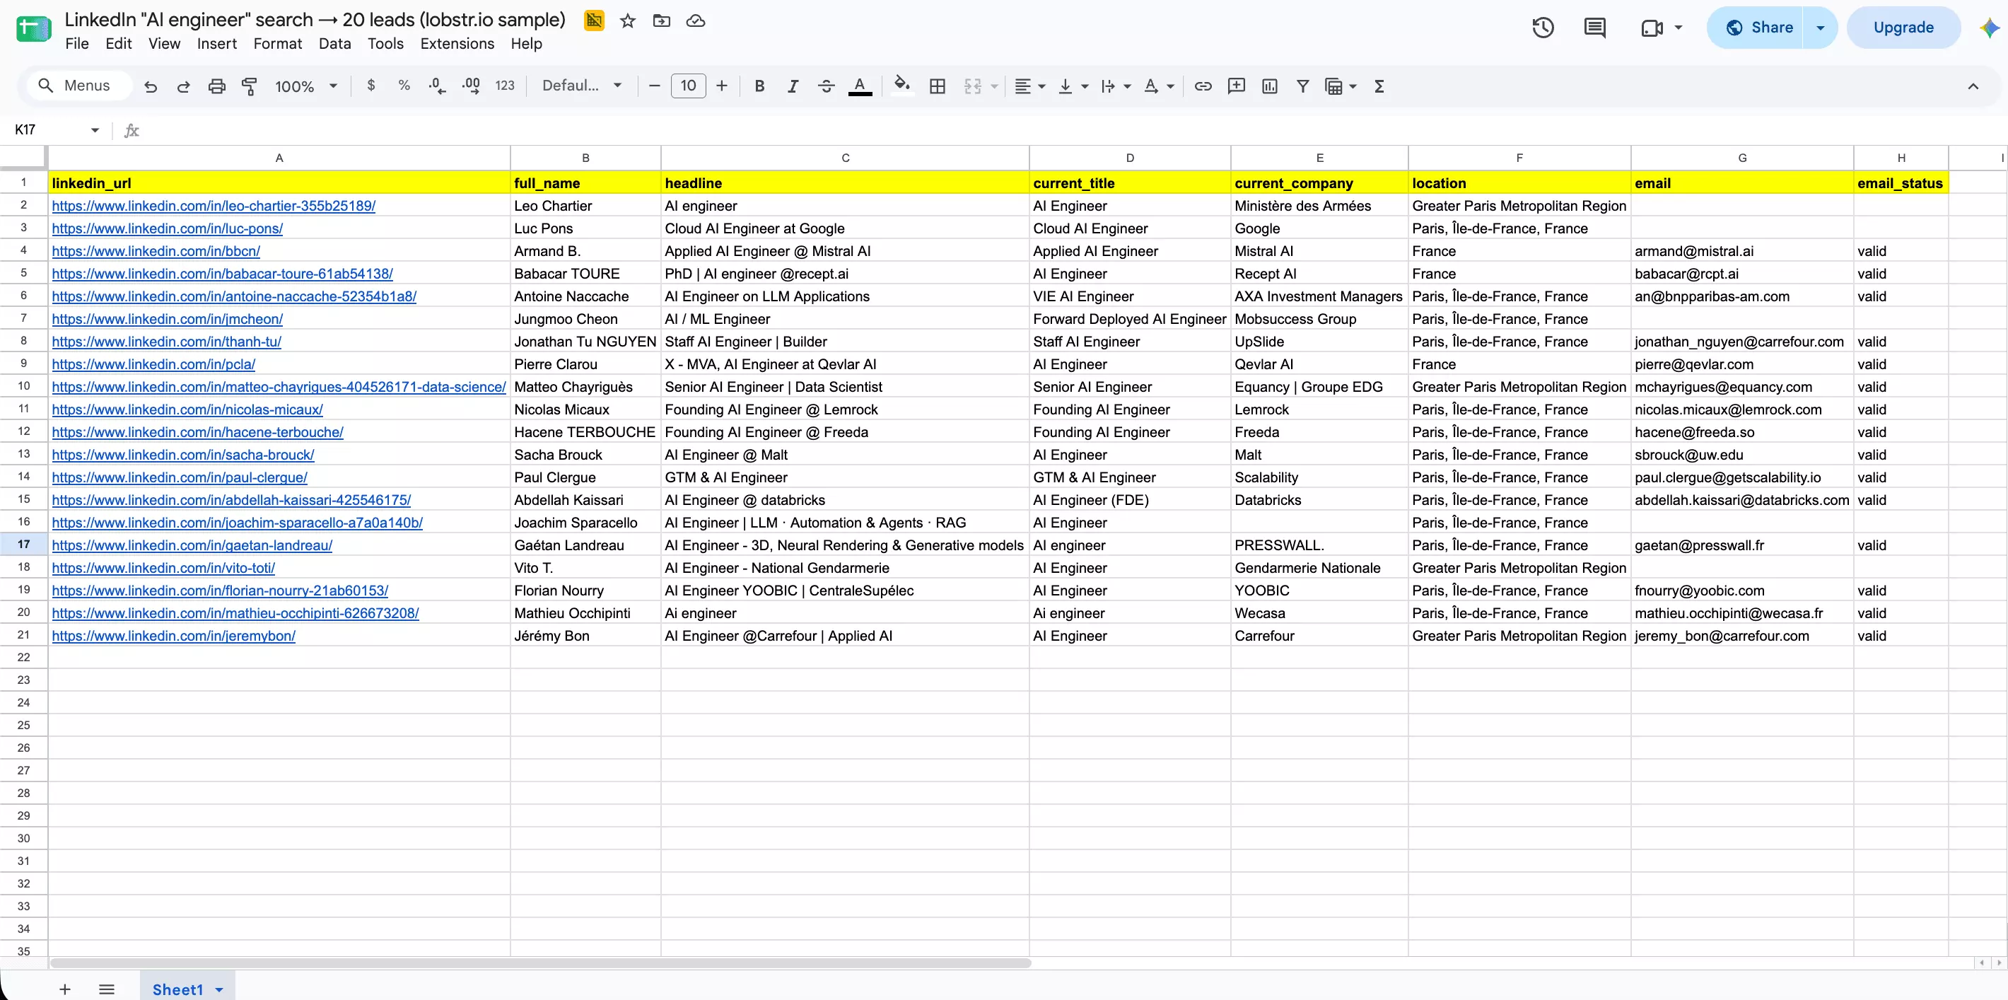Open the text color picker

click(x=860, y=86)
